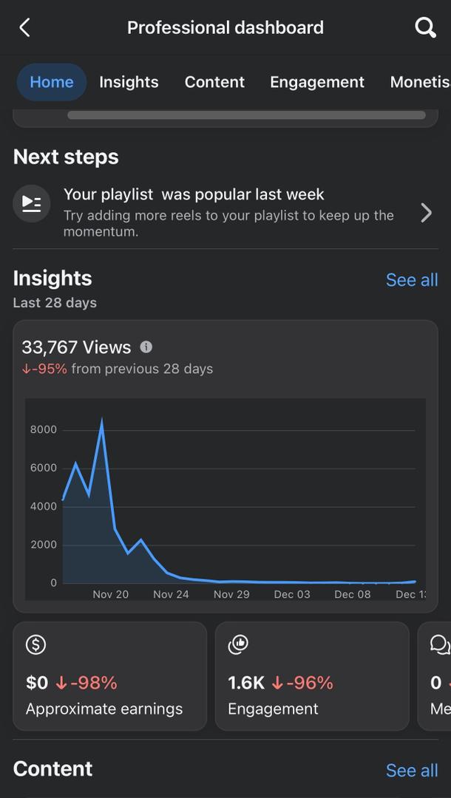This screenshot has width=451, height=798.
Task: Click See all next to Content
Action: click(412, 771)
